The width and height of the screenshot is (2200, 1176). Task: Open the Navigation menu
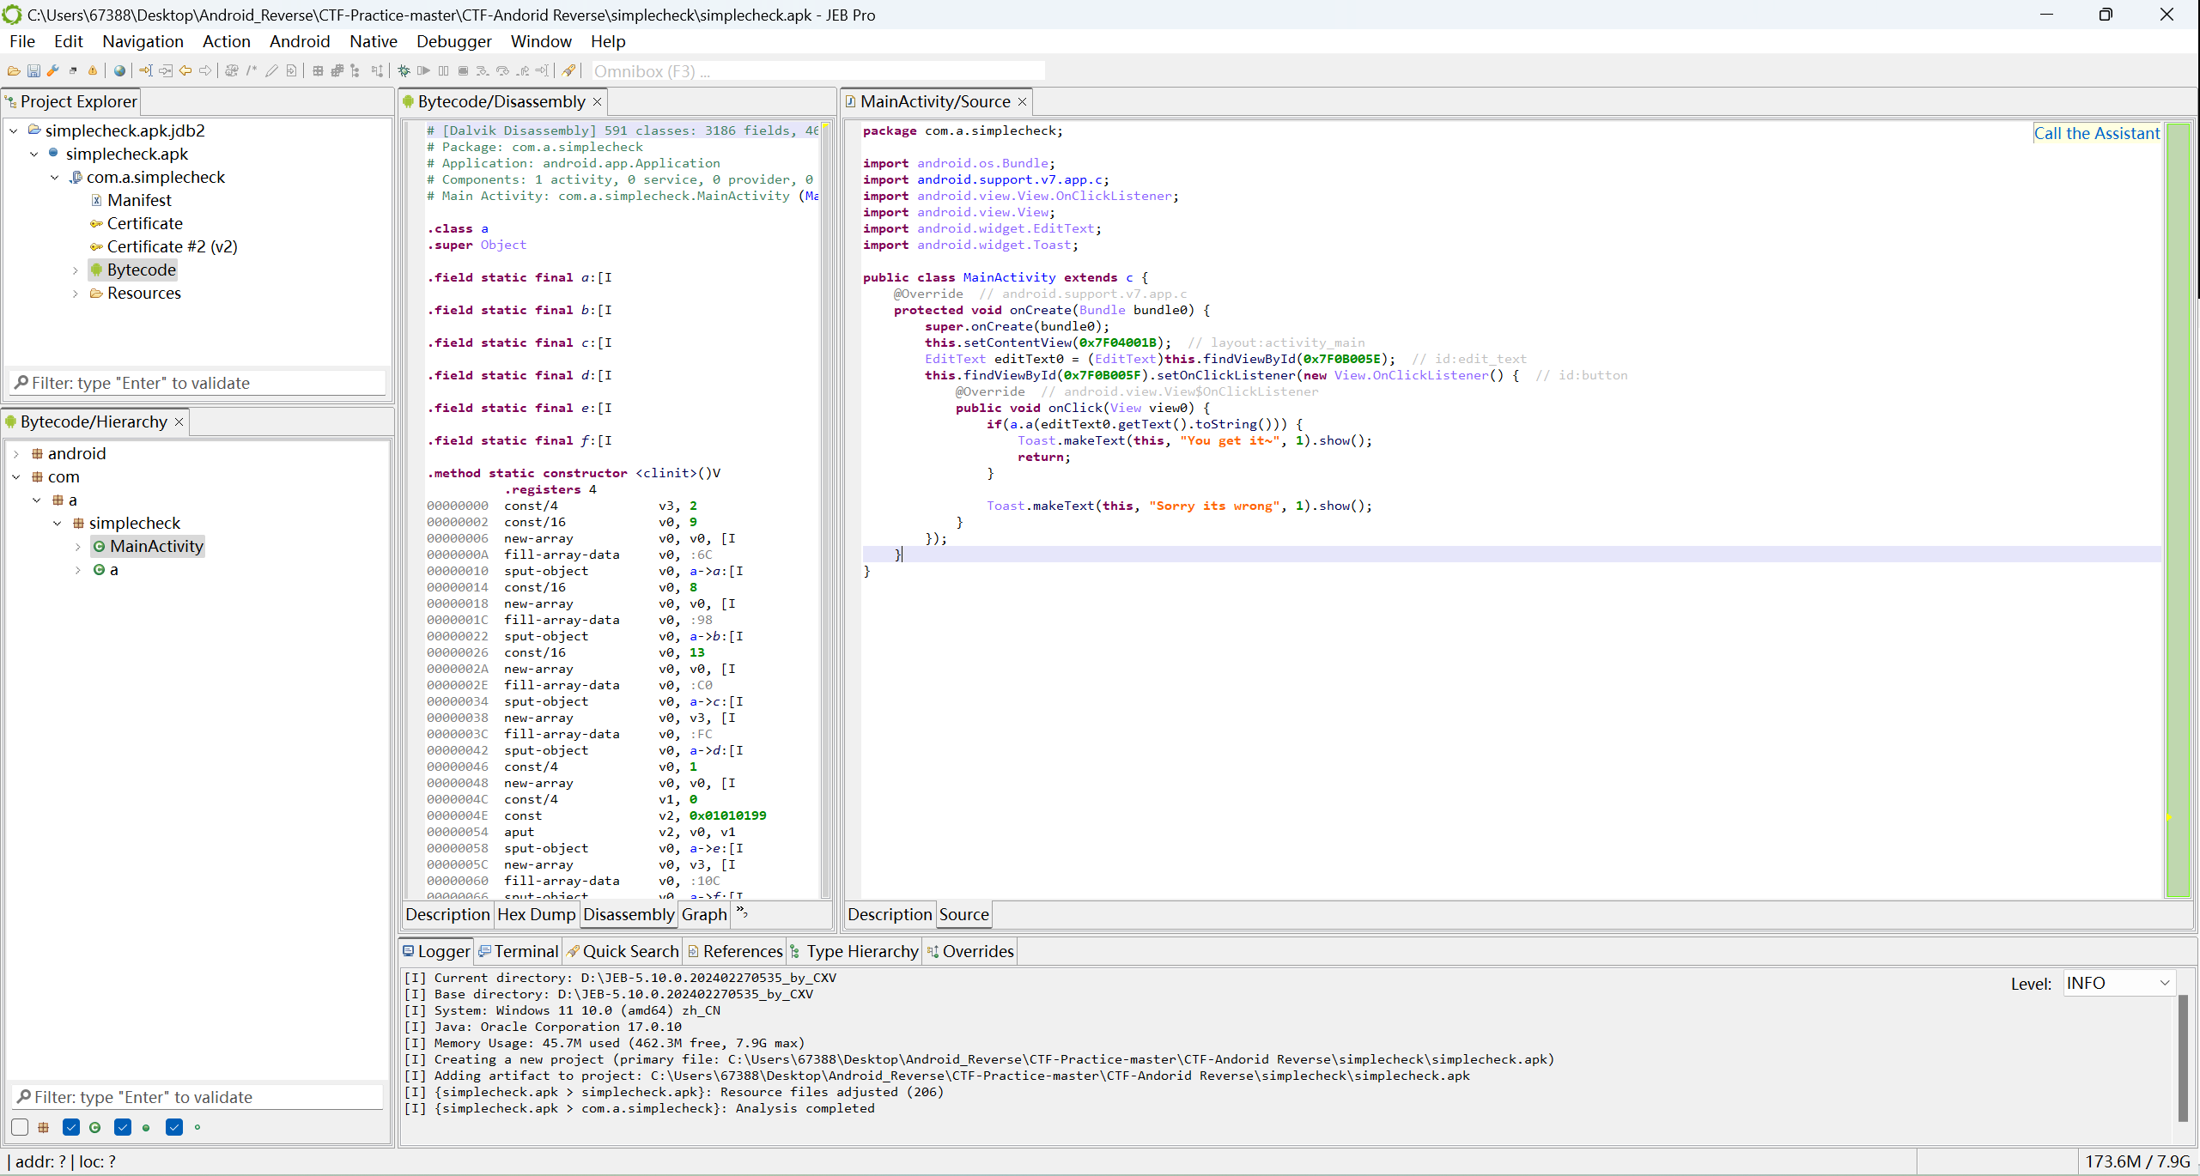point(143,41)
